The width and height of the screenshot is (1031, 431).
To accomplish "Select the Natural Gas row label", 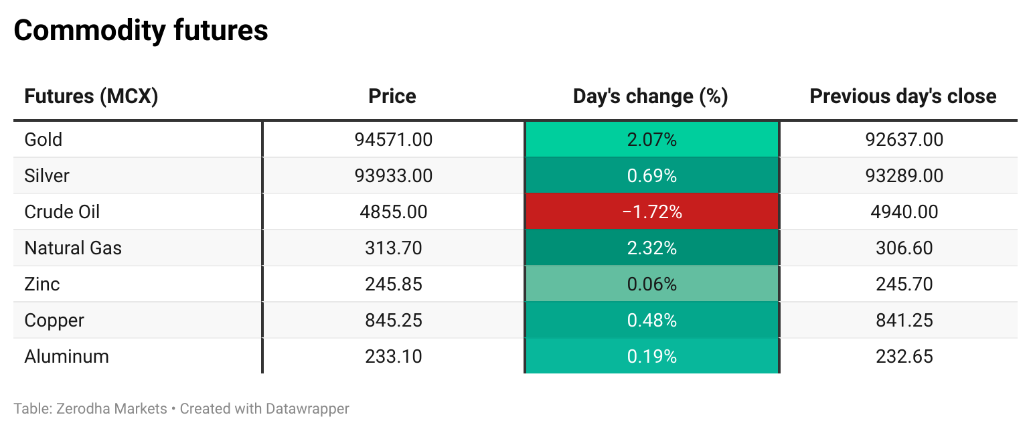I will pyautogui.click(x=73, y=248).
